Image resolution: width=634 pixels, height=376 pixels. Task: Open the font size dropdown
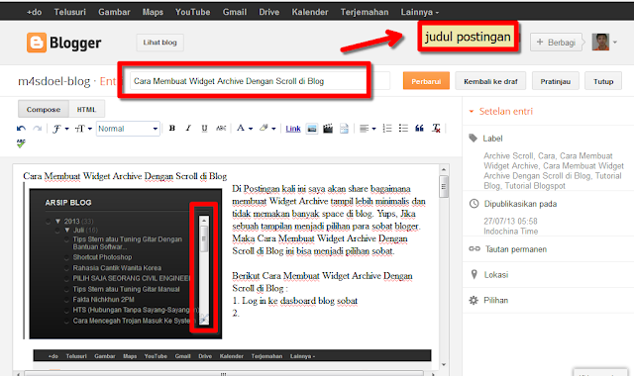click(x=83, y=129)
